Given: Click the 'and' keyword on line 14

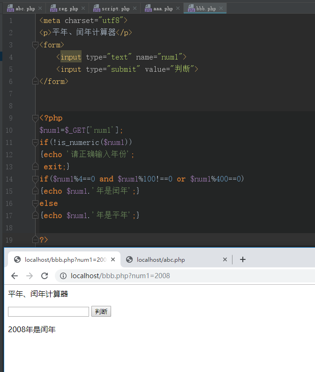Looking at the screenshot, I should (x=106, y=179).
